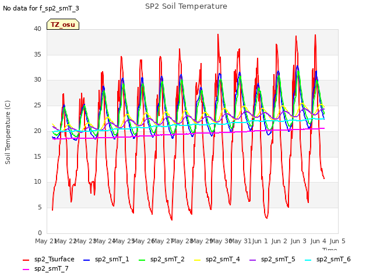Click the Time x-axis title
This screenshot has height=280, width=373.
click(330, 249)
